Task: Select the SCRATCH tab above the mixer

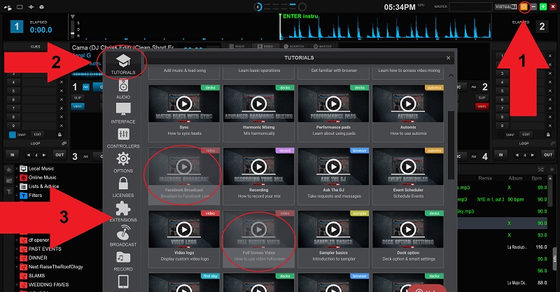Action: coord(293,46)
